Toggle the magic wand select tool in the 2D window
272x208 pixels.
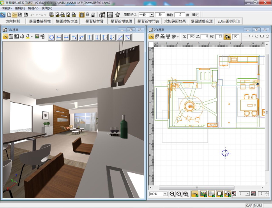click(x=151, y=37)
